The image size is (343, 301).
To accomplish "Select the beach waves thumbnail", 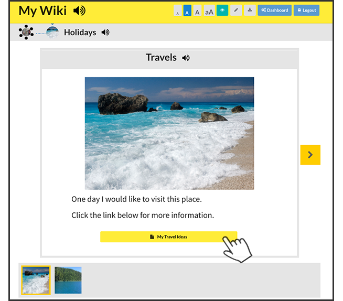I will click(x=36, y=280).
